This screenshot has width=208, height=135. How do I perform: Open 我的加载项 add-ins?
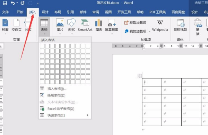click(x=135, y=31)
